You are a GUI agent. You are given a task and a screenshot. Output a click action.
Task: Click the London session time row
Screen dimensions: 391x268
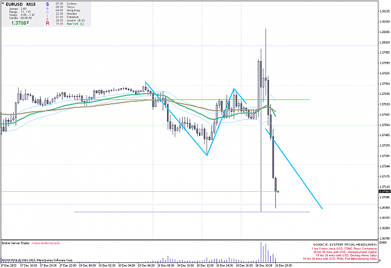70,21
